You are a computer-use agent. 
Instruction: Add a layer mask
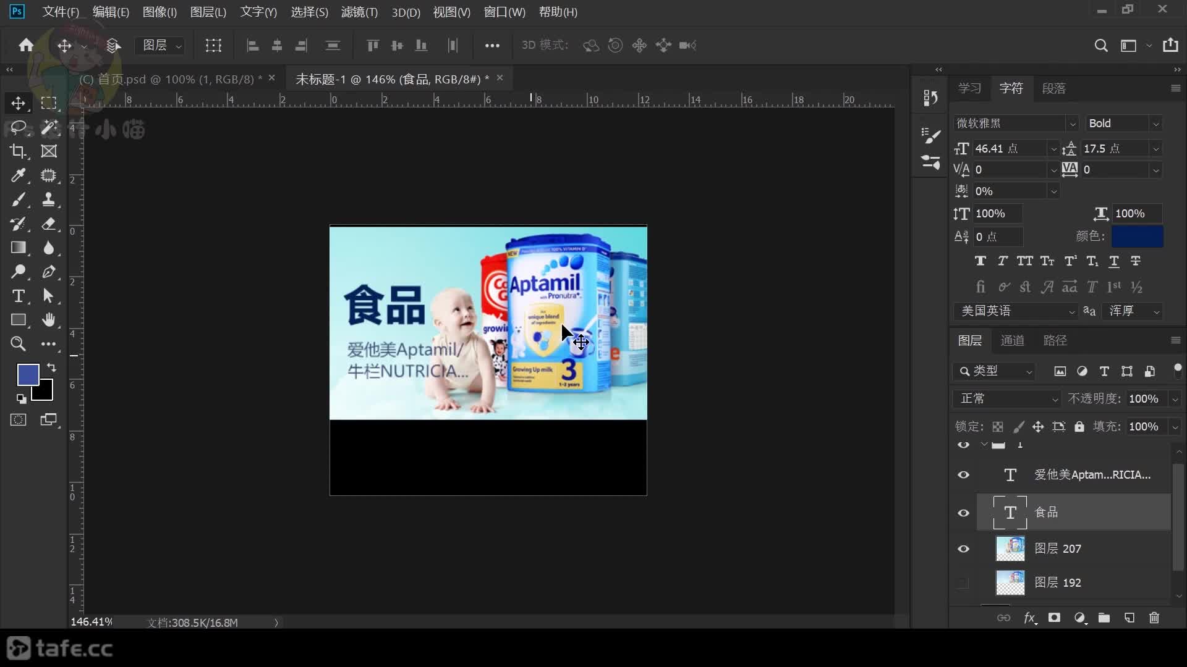[1055, 618]
